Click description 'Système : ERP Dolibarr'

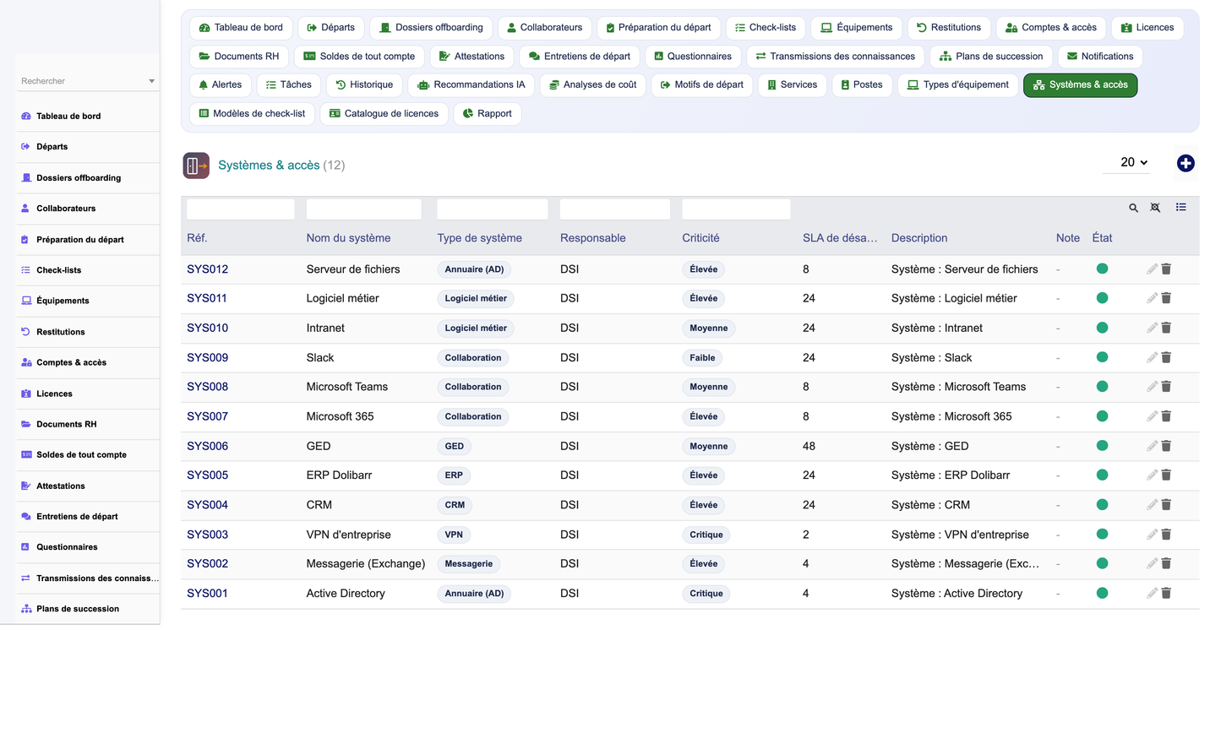point(951,475)
